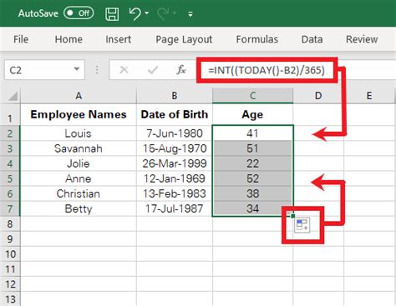Toggle the AutoSave switch
Image resolution: width=396 pixels, height=306 pixels.
point(79,13)
